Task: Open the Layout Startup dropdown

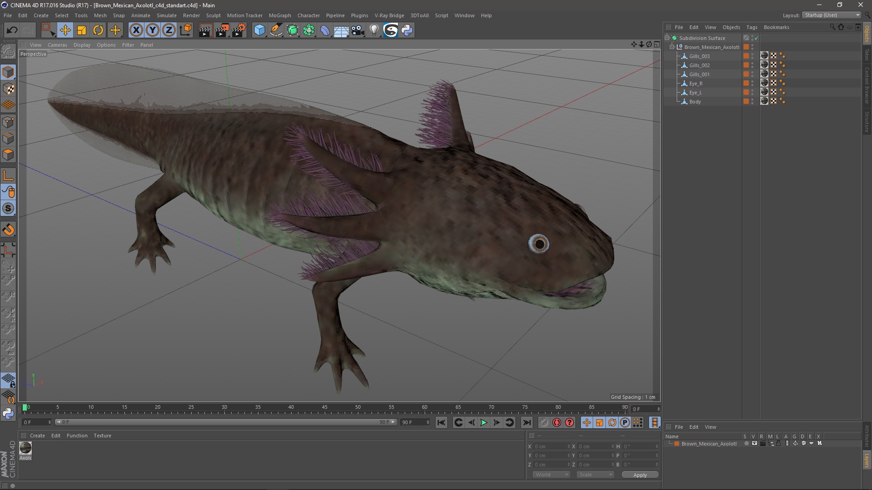Action: [832, 15]
